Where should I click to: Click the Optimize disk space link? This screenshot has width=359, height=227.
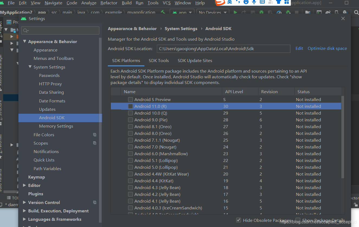click(x=327, y=48)
